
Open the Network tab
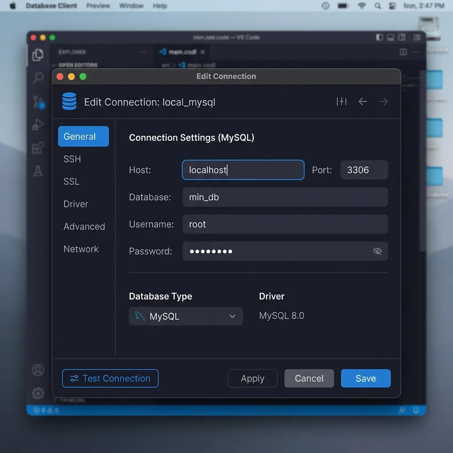pos(81,249)
